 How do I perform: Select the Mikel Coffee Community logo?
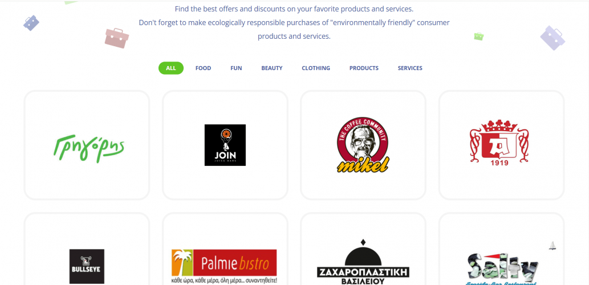tap(363, 145)
